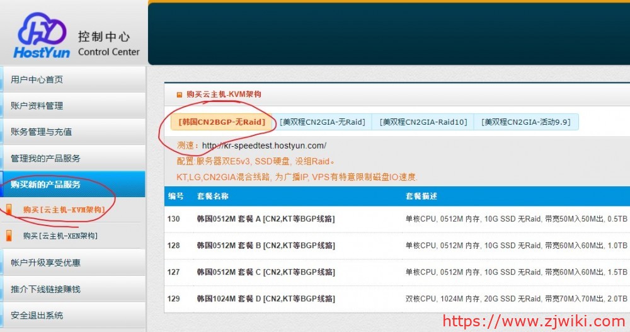This screenshot has height=332, width=630.
Task: Click the kr-speedtest.hostyun.com link
Action: [x=264, y=146]
